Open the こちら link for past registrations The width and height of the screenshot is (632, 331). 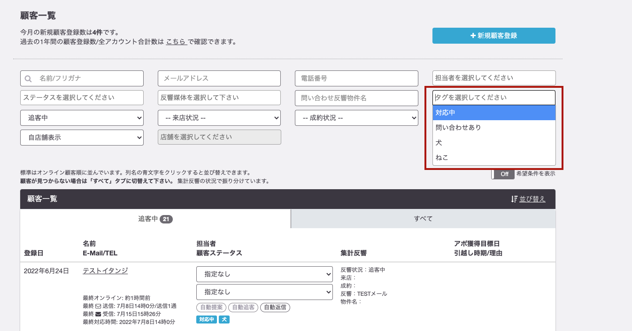[x=176, y=42]
